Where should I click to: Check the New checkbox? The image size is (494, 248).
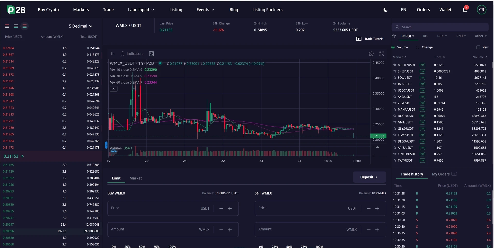coord(478,47)
